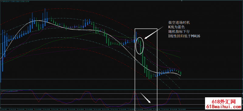243x111 pixels.
Task: Click the 16 Oct 13:00 time axis label
Action: click(97, 109)
